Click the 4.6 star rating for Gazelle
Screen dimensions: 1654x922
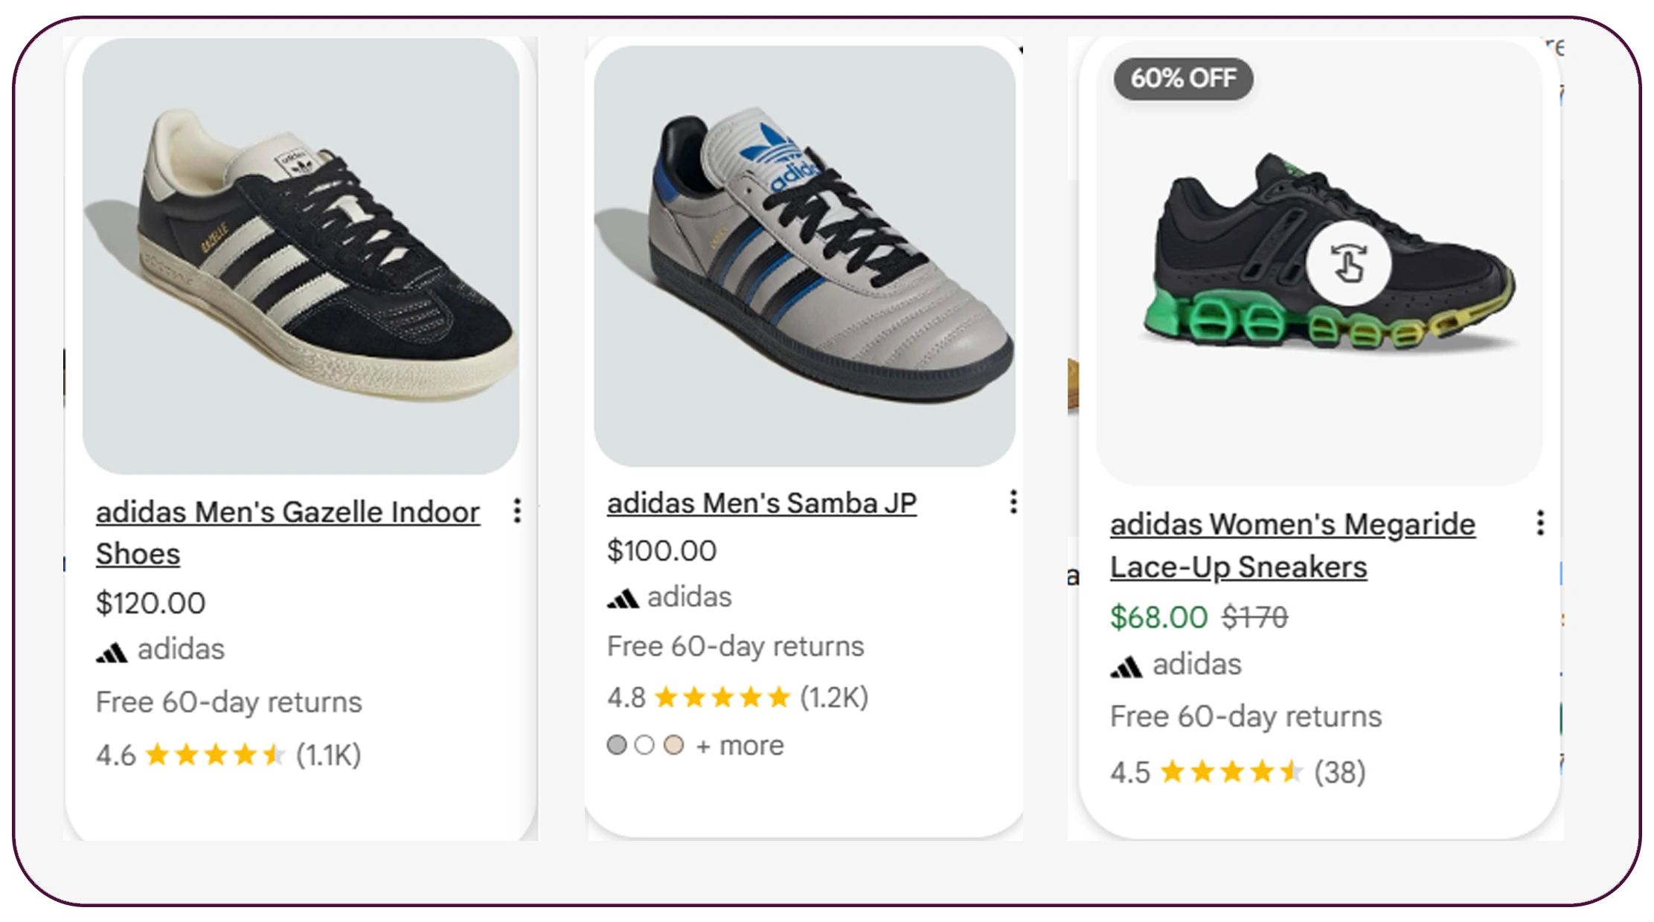click(x=214, y=755)
